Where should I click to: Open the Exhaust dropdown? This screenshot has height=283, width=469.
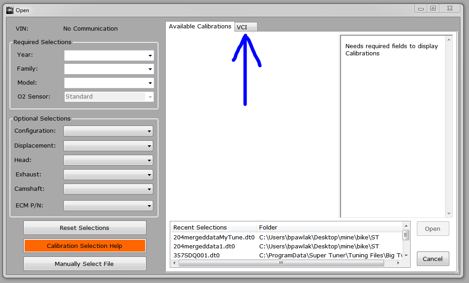tap(108, 175)
